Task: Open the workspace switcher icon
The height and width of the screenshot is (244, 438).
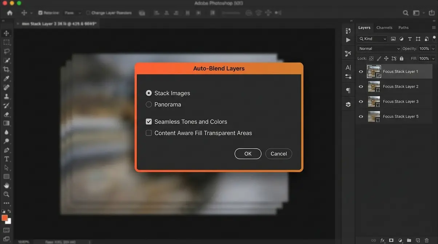Action: 417,13
